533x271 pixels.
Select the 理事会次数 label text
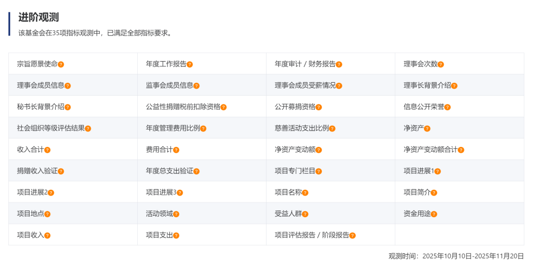click(420, 64)
